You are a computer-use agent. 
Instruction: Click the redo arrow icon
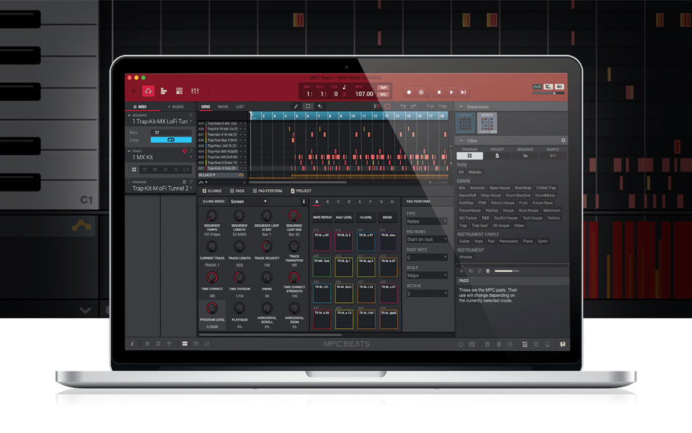pos(413,106)
